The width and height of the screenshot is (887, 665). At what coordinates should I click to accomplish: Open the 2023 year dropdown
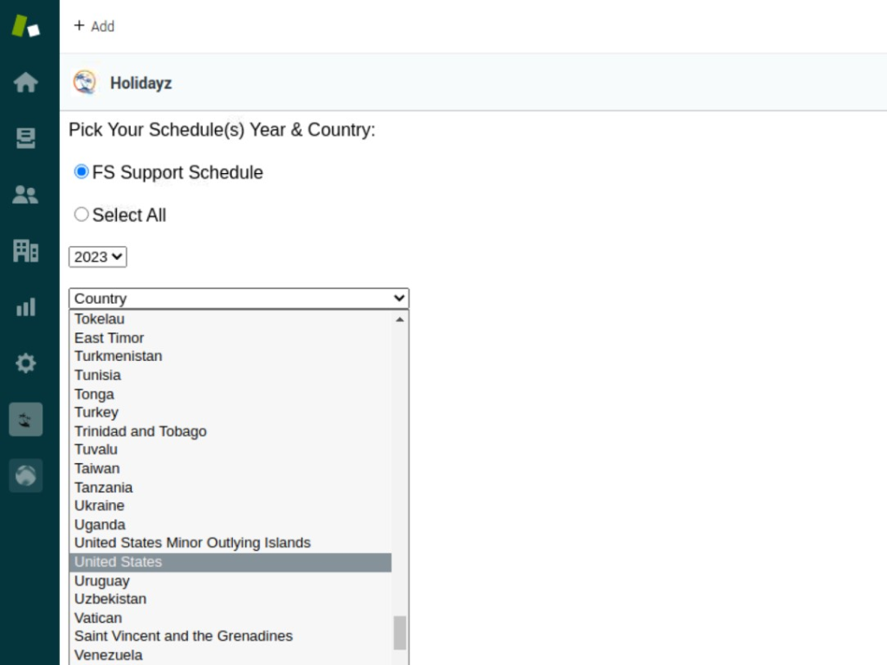click(x=98, y=256)
